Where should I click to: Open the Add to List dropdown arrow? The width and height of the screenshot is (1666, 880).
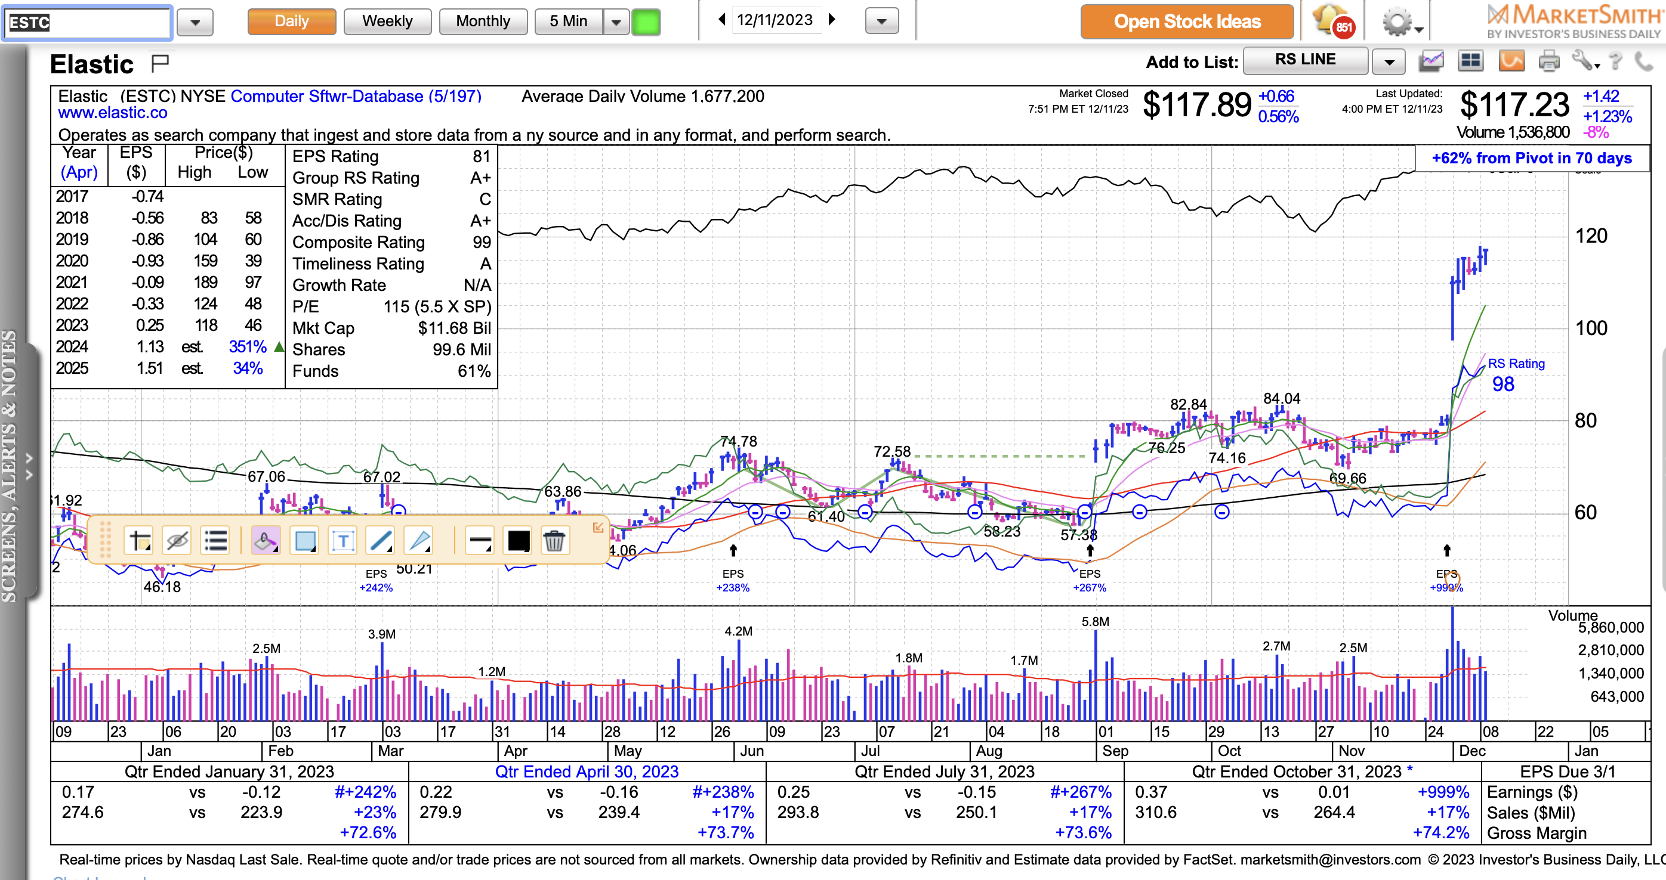click(x=1389, y=63)
